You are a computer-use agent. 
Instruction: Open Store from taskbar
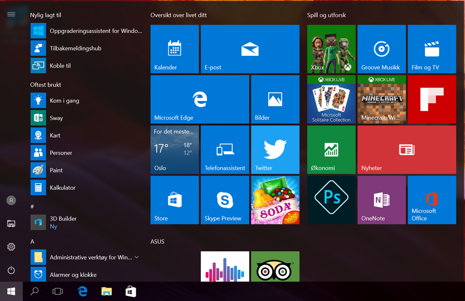131,292
